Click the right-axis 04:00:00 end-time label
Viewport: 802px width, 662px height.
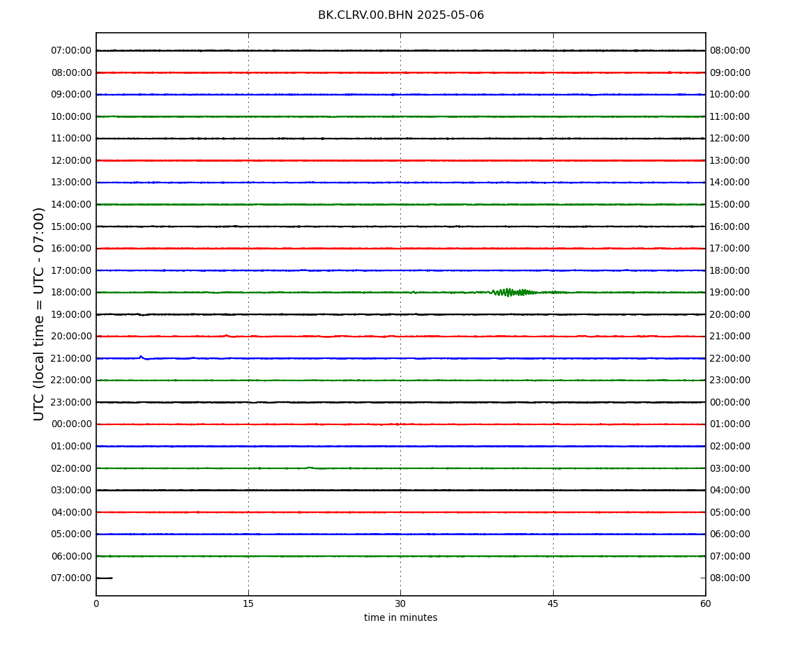(730, 491)
